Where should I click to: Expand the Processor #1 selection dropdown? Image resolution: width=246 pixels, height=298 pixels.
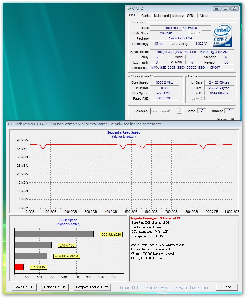[x=179, y=111]
